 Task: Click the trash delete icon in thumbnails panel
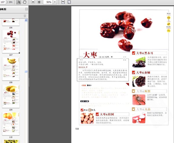coord(25,16)
